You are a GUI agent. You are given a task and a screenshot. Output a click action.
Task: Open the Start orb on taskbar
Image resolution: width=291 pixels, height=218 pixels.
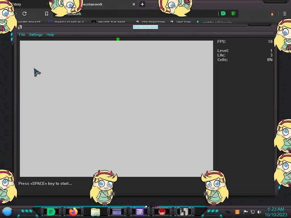(7, 212)
